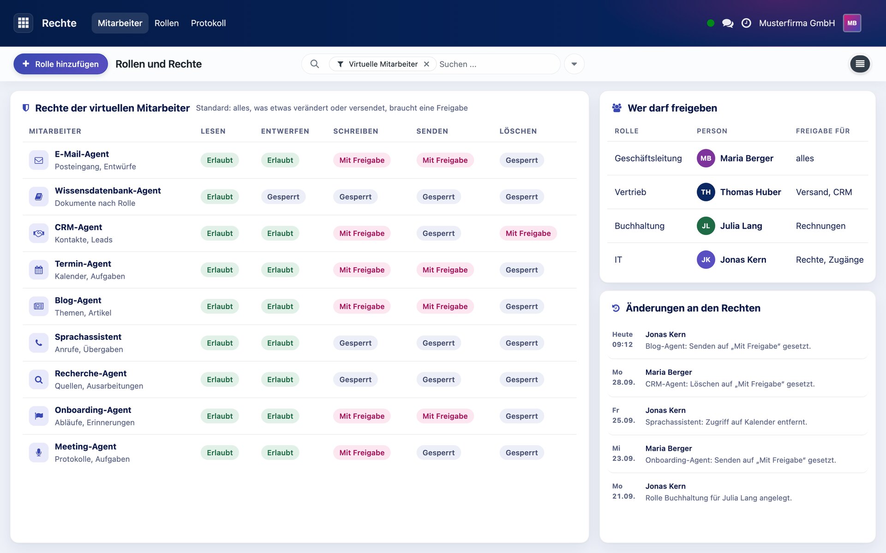The height and width of the screenshot is (553, 886).
Task: Open the Mitarbeiter tab
Action: (120, 23)
